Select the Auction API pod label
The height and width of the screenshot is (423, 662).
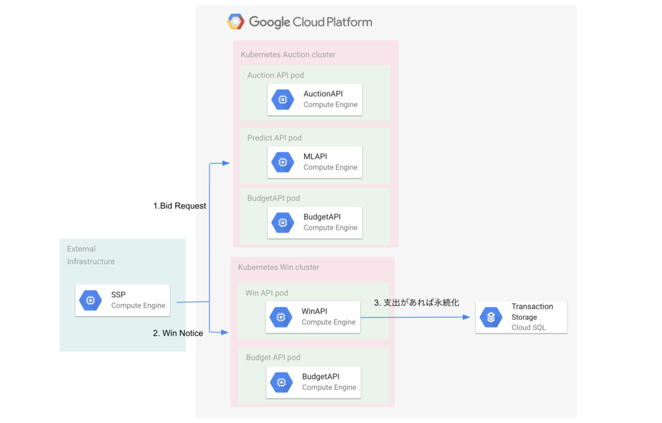[x=275, y=75]
